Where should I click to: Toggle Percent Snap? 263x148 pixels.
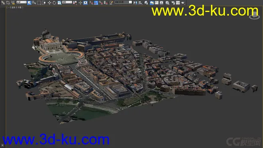click(x=101, y=3)
